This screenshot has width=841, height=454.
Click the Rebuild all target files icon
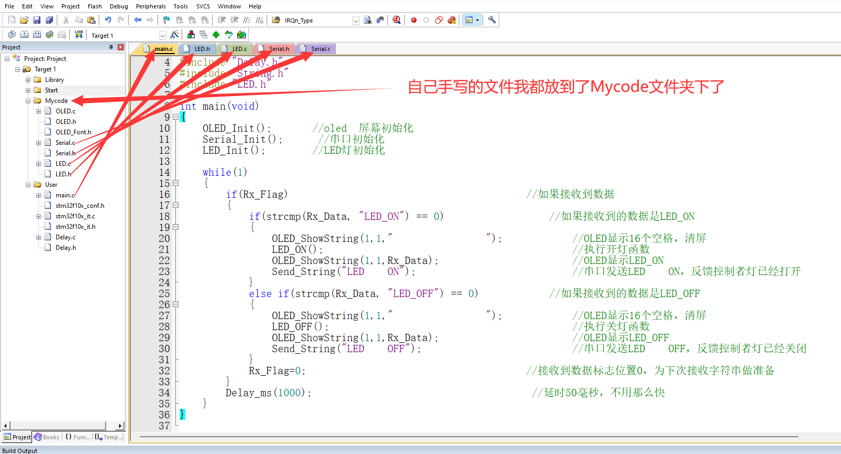point(37,35)
